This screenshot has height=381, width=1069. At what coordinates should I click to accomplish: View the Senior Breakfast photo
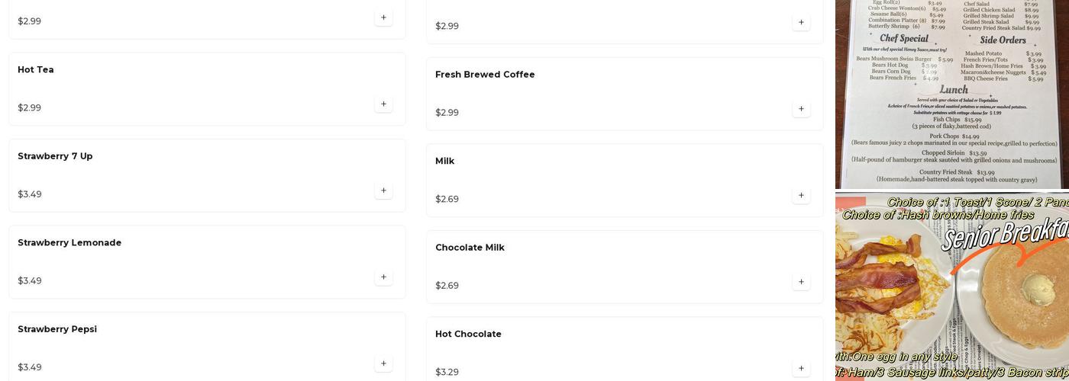pos(951,287)
